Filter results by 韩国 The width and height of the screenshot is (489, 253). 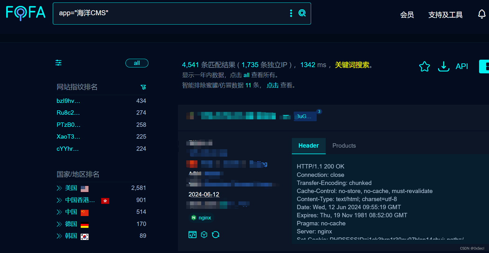point(71,236)
